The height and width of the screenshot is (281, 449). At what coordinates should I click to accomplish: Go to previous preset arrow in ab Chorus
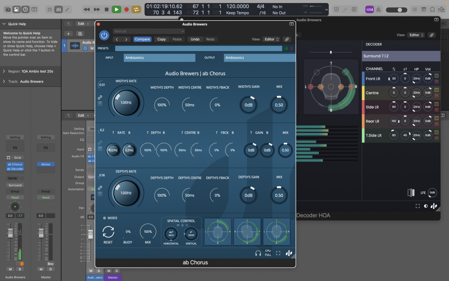[x=117, y=39]
